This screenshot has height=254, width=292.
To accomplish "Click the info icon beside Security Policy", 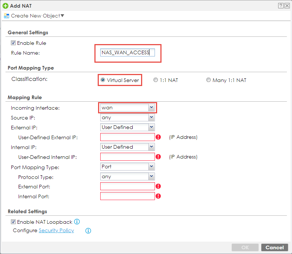I will point(88,231).
